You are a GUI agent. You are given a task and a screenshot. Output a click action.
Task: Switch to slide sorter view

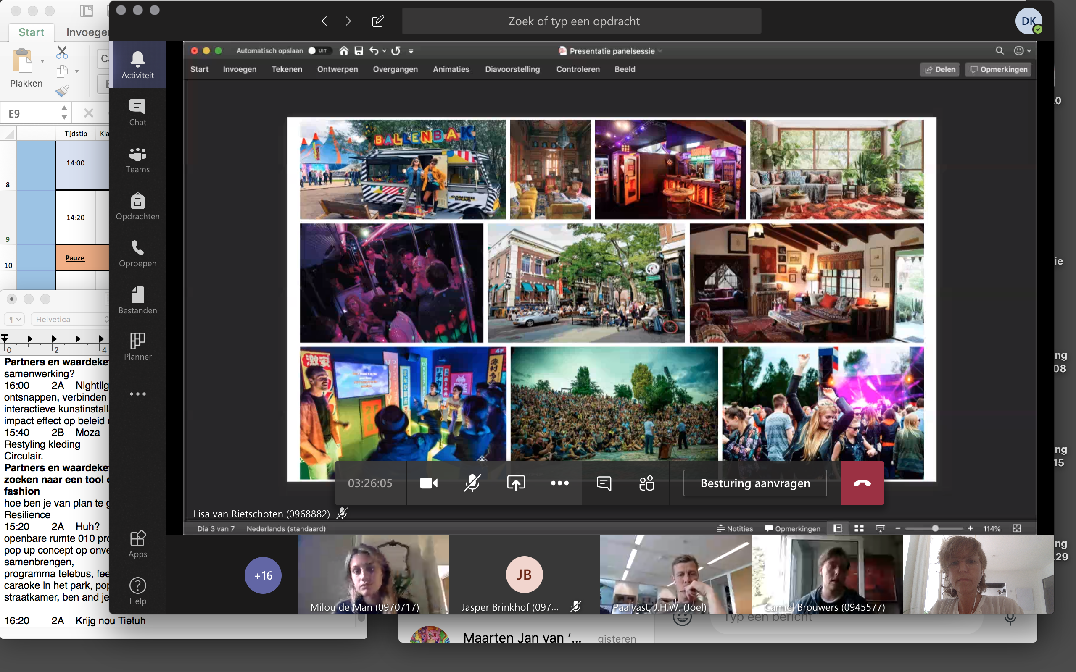[x=859, y=528]
